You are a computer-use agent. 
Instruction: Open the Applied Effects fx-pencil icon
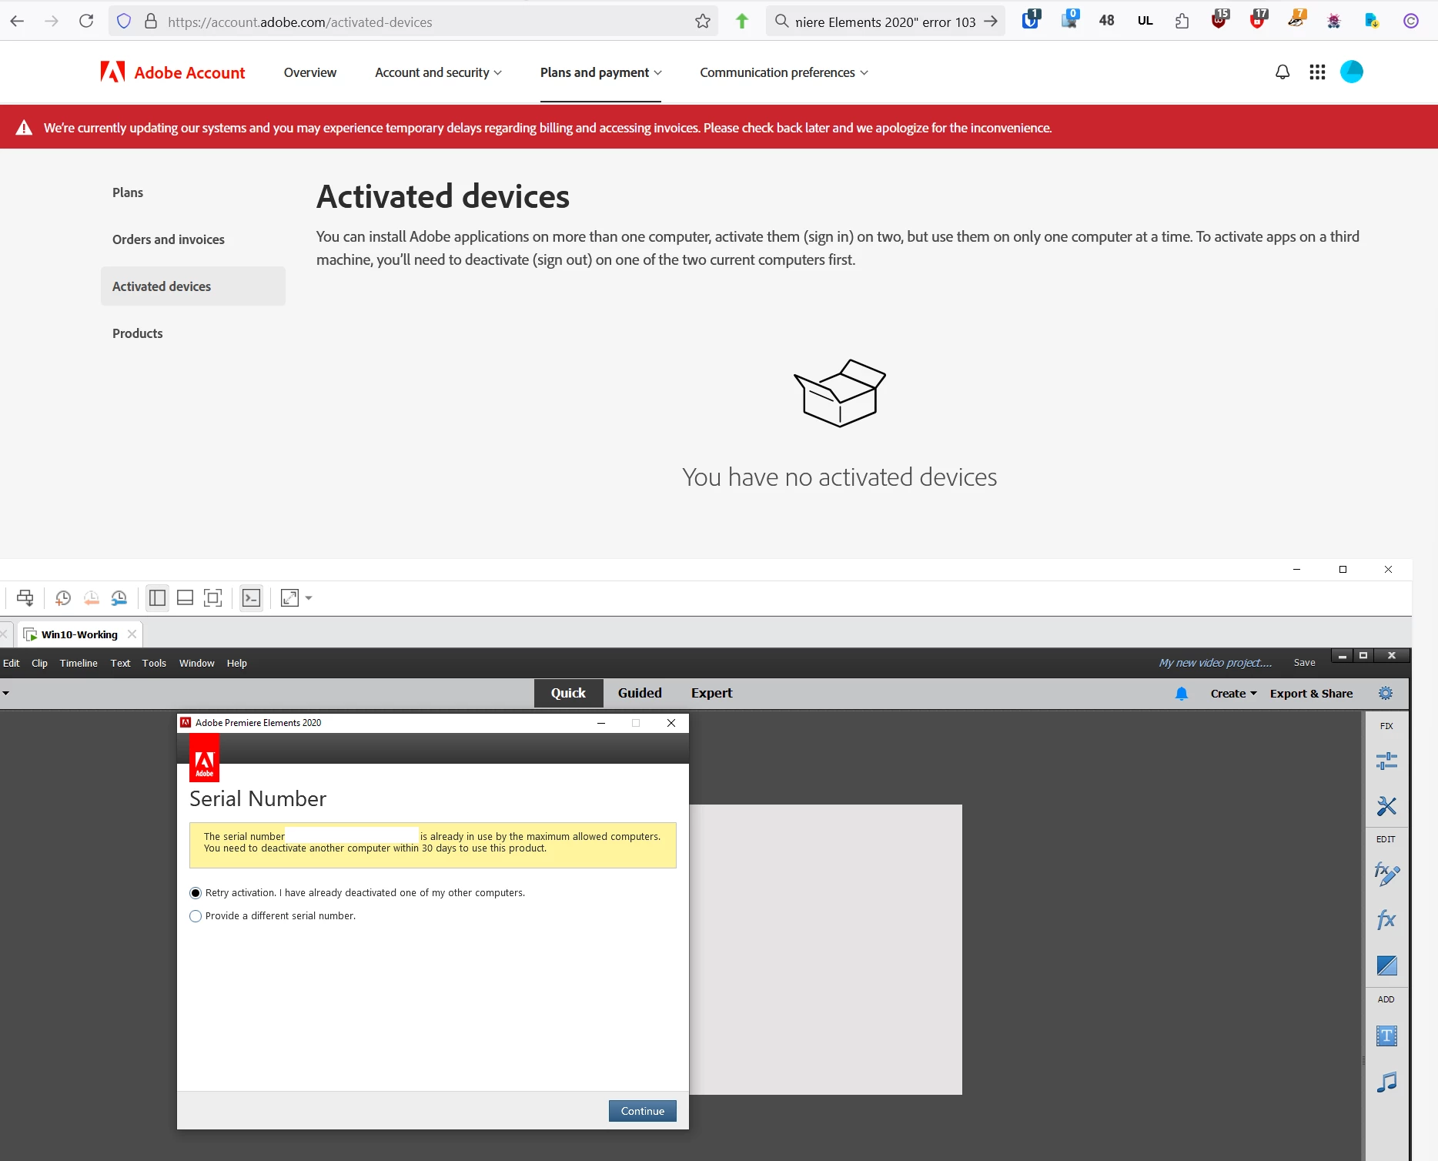point(1386,874)
